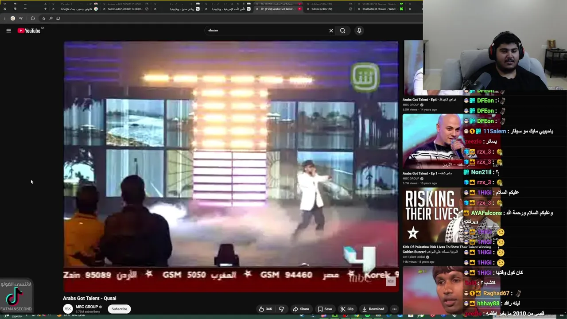The width and height of the screenshot is (567, 319).
Task: Open the browser profile avatar
Action: pyautogui.click(x=13, y=18)
